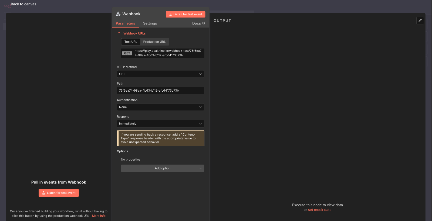Image resolution: width=432 pixels, height=221 pixels.
Task: Click the Pull in events from Webhook heading
Action: (x=59, y=182)
